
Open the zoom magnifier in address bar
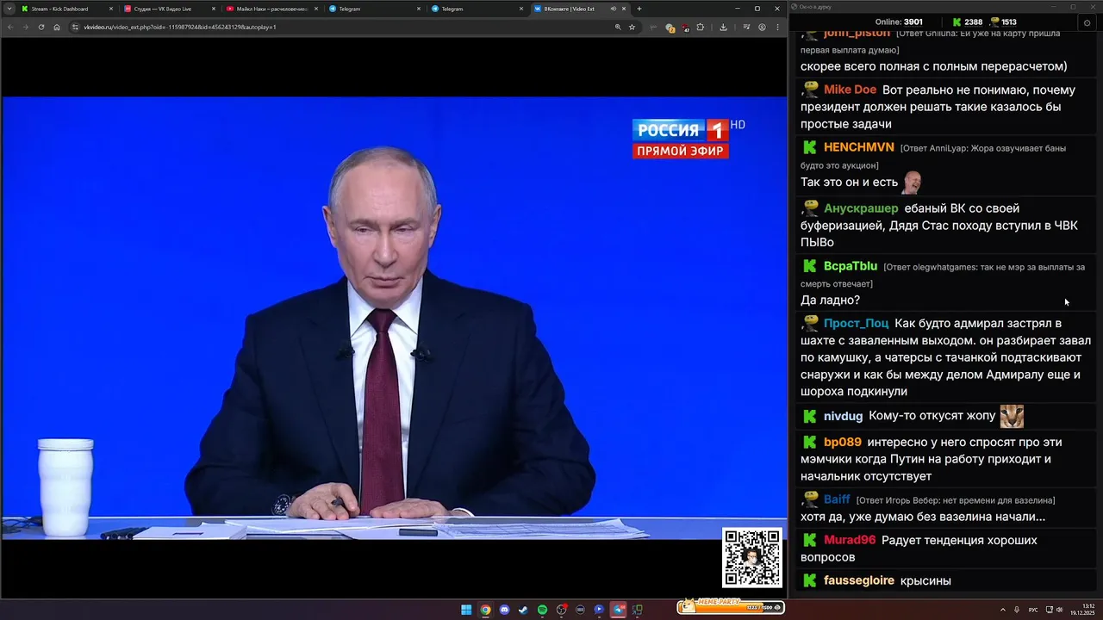618,27
